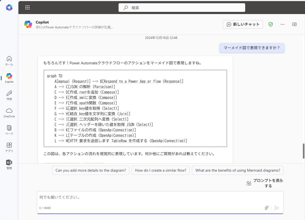Open the 管理 admin sidebar item
The width and height of the screenshot is (305, 220).
point(9,165)
